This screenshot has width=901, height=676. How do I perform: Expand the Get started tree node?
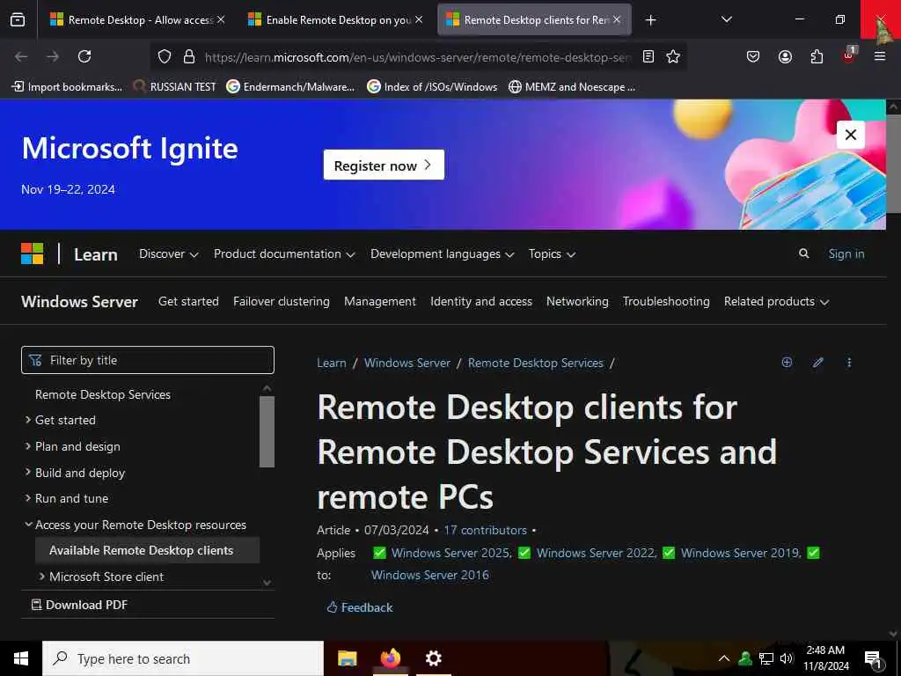pos(27,420)
